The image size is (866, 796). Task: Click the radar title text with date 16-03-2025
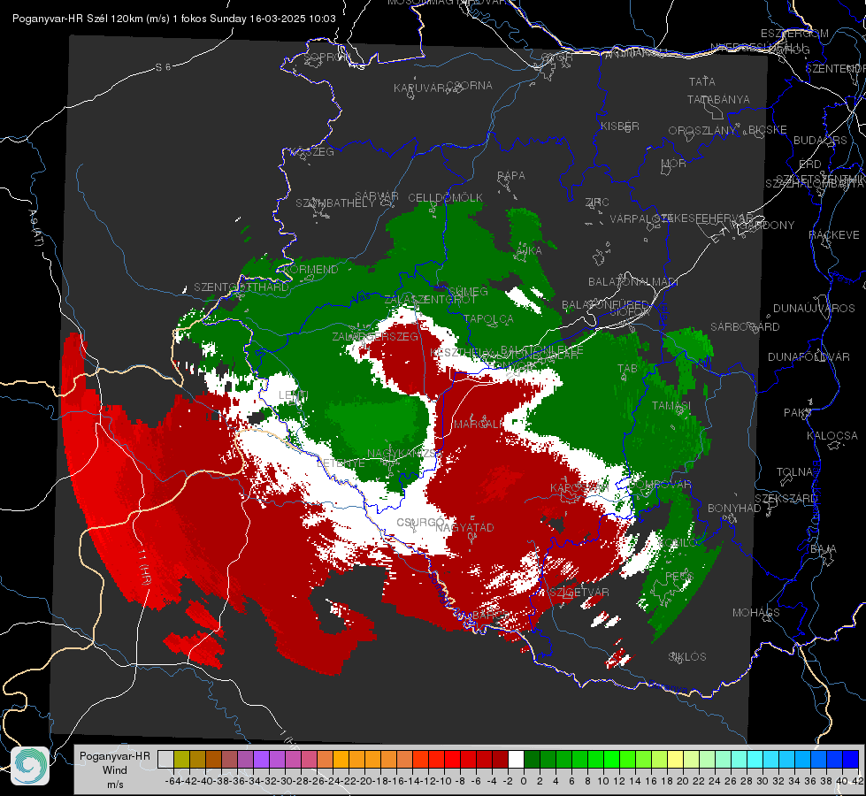[x=174, y=19]
